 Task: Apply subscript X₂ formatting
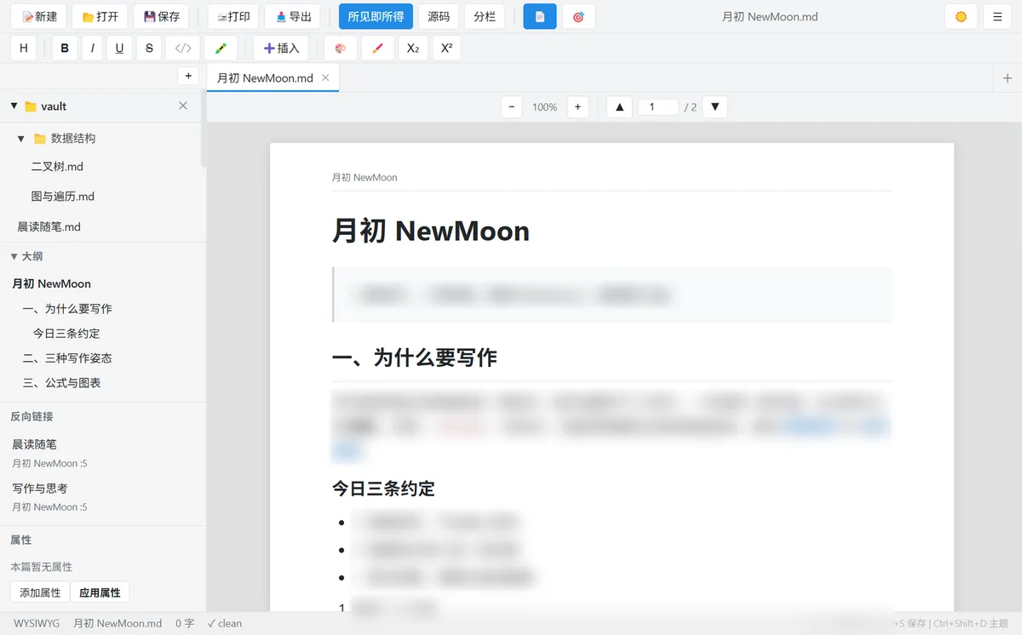click(412, 48)
